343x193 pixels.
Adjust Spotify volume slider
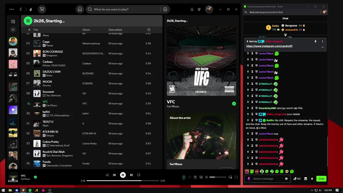pyautogui.click(x=218, y=177)
